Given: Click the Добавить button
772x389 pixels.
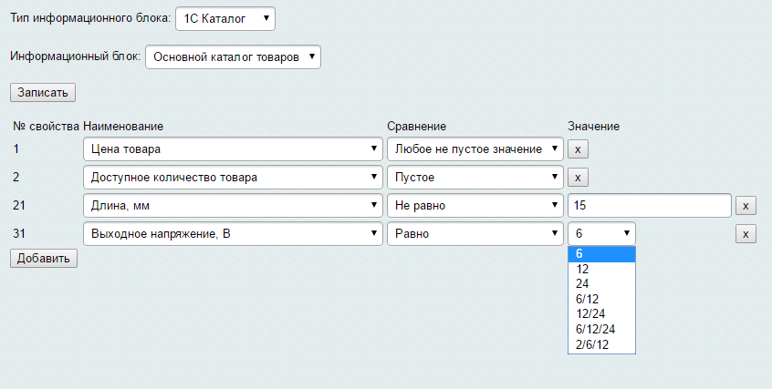Looking at the screenshot, I should [x=44, y=258].
